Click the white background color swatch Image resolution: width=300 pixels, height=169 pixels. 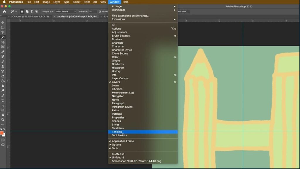(4, 135)
